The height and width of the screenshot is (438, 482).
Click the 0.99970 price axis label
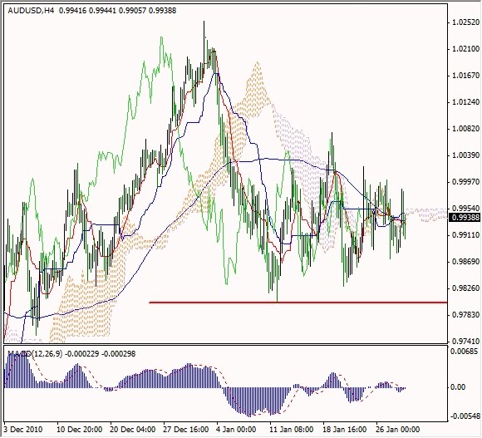[x=465, y=182]
